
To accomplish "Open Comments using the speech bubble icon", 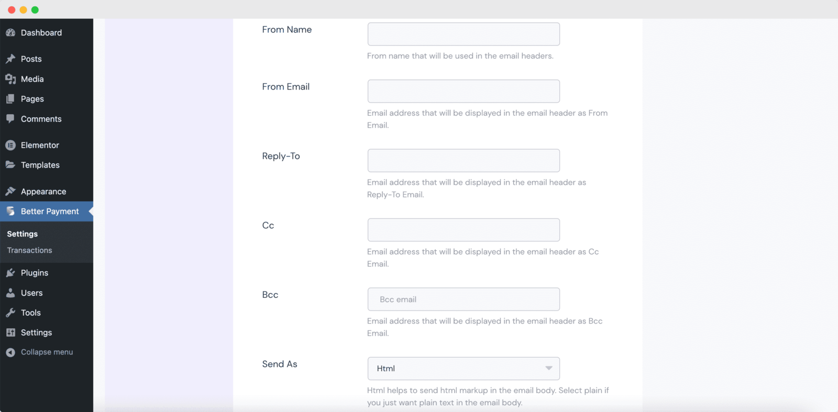I will click(x=11, y=119).
